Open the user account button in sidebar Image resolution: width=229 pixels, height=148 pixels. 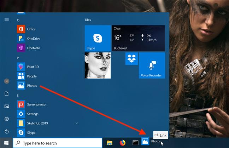point(7,81)
